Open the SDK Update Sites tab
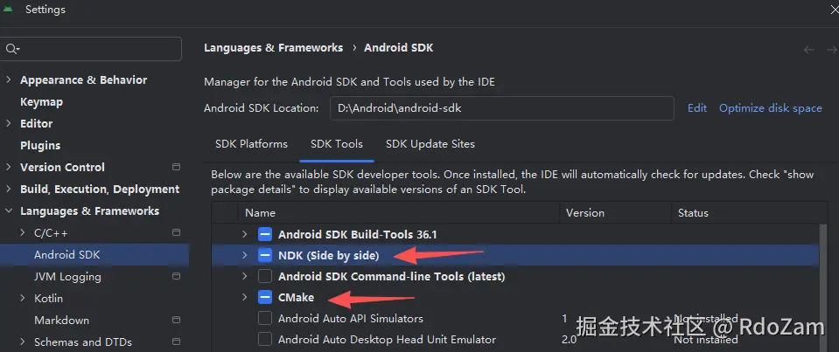This screenshot has height=352, width=839. pos(430,143)
